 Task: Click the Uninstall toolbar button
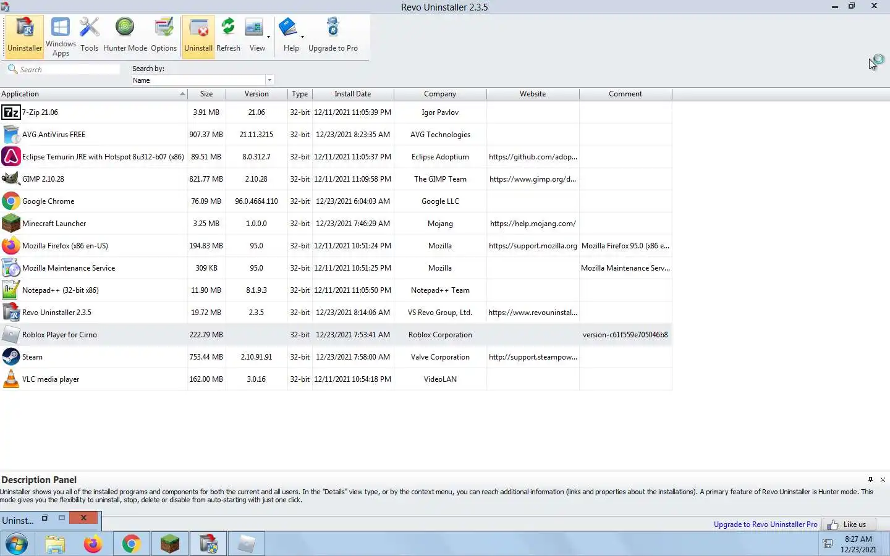point(198,36)
